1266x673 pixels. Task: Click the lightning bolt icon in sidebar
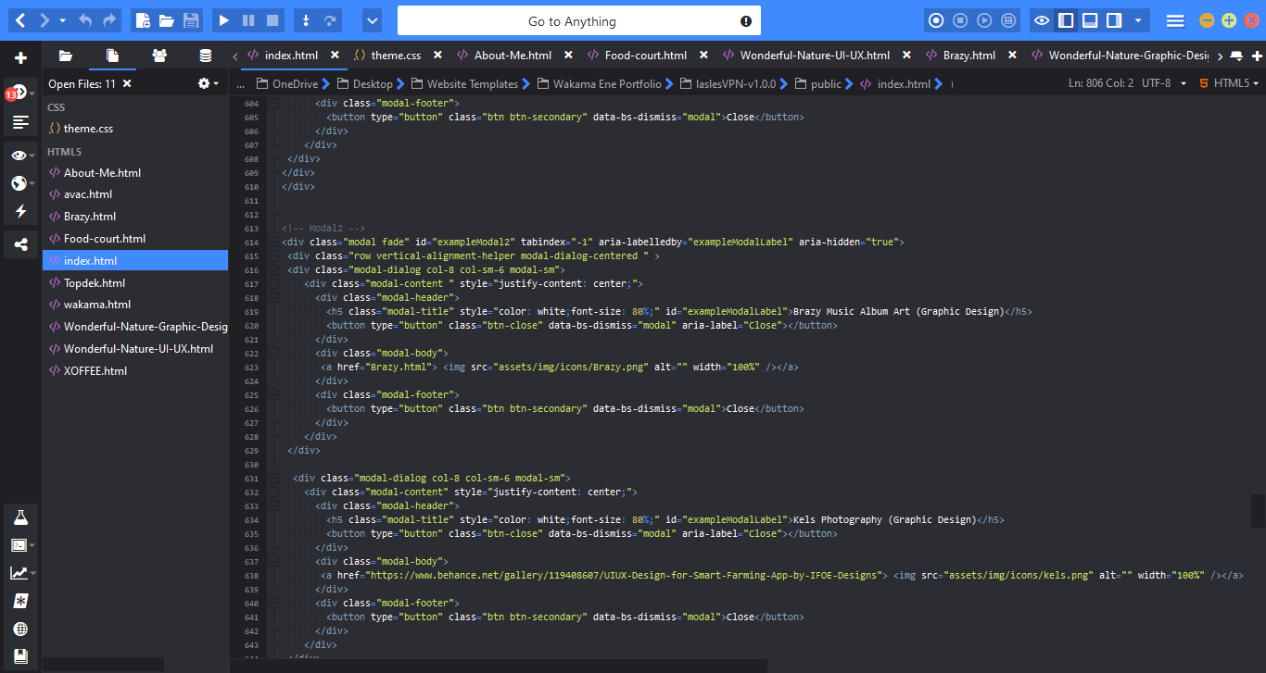click(x=20, y=212)
